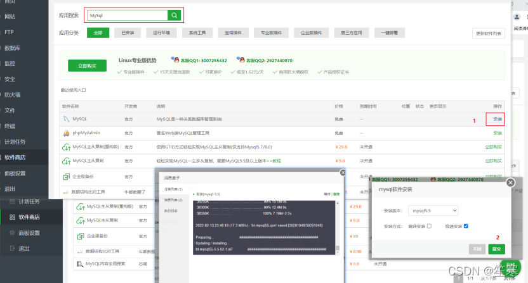
Task: Click page number 1 in pagination
Action: 458,279
